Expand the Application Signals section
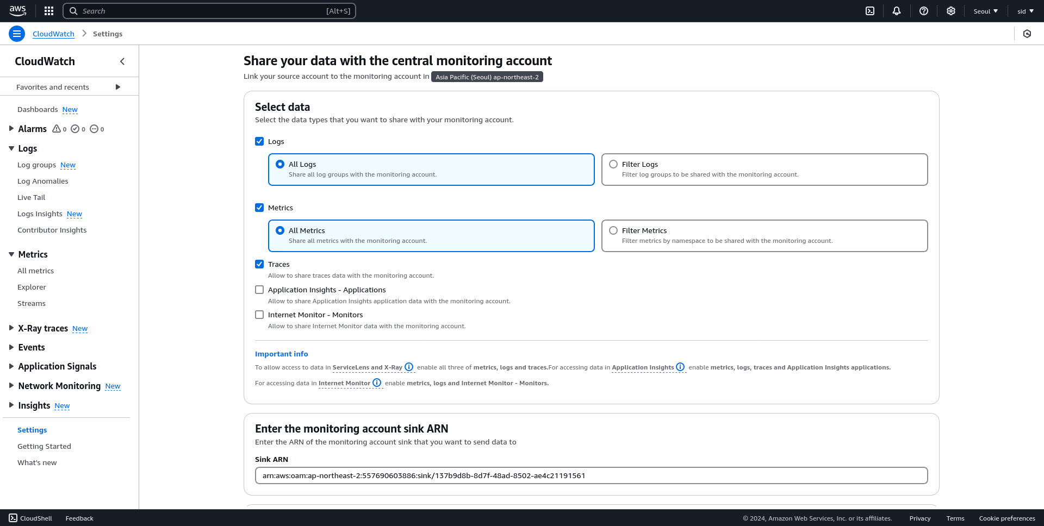Viewport: 1044px width, 526px height. click(11, 366)
